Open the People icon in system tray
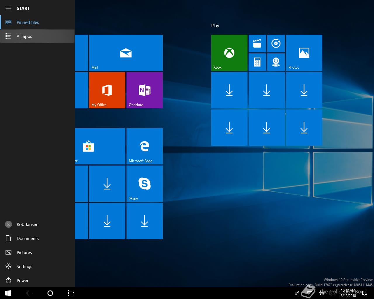The height and width of the screenshot is (299, 374). (297, 293)
